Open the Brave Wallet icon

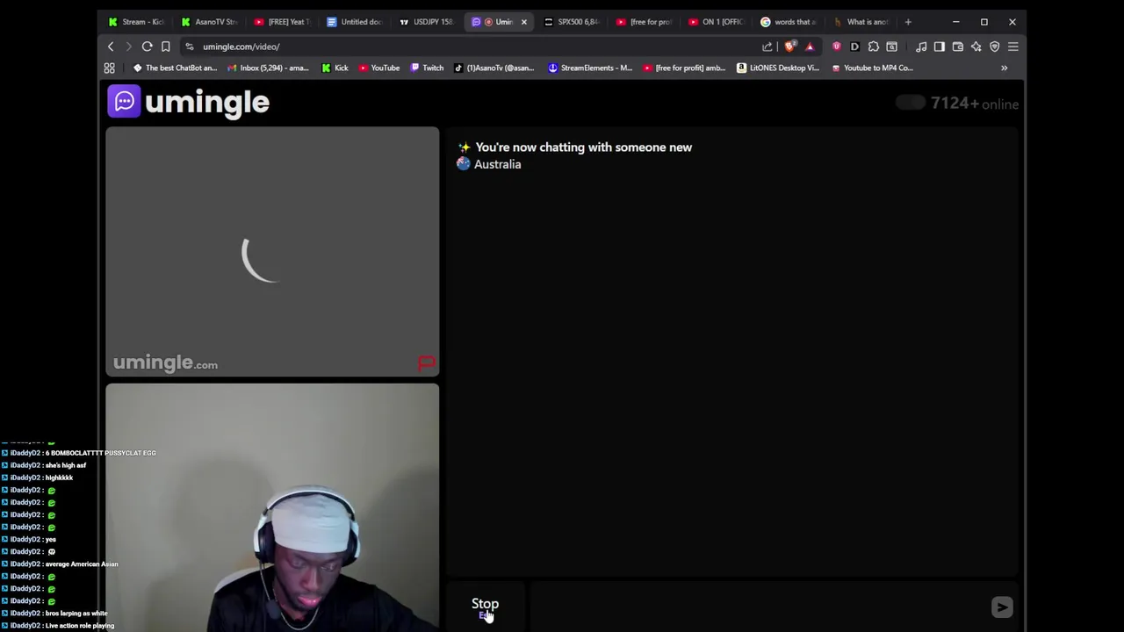click(x=958, y=47)
